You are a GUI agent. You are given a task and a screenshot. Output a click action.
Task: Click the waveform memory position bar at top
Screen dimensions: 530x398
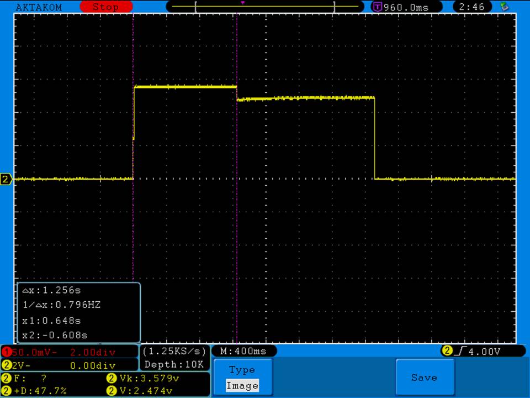click(265, 7)
